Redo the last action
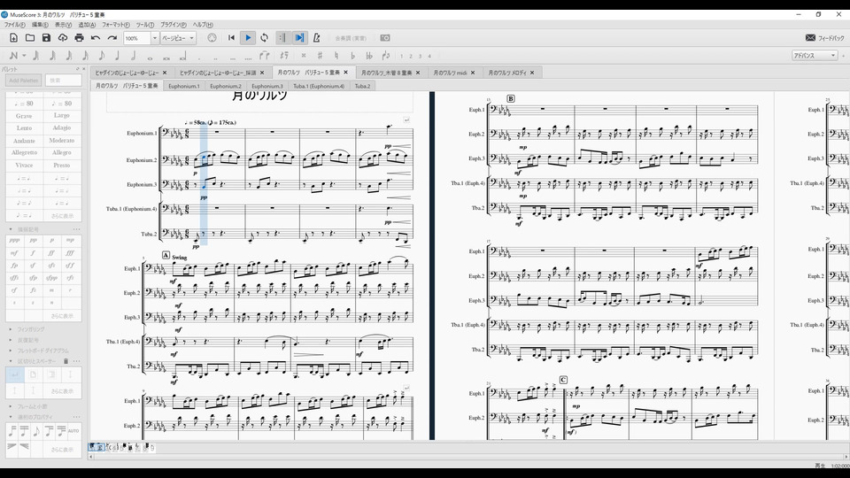The image size is (850, 478). pos(112,38)
